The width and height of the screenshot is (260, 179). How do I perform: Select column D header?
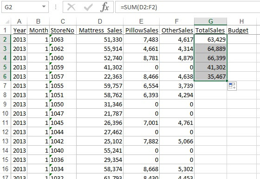click(100, 21)
